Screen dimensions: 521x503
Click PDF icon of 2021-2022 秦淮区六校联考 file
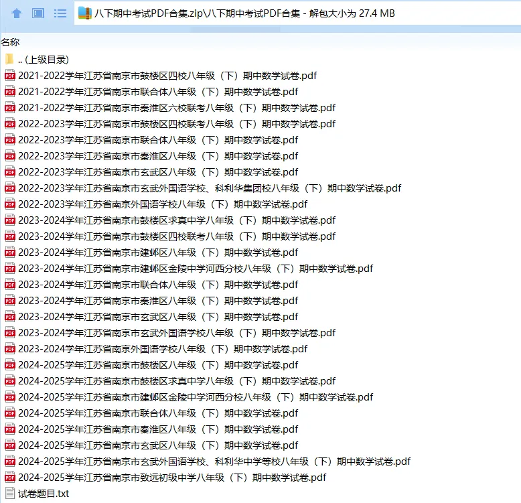click(10, 108)
